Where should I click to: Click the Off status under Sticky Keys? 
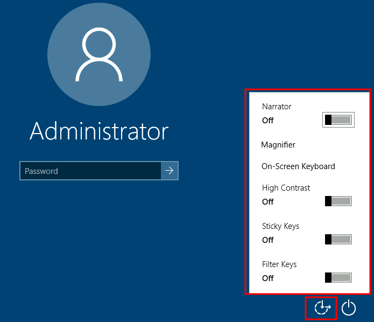point(268,240)
